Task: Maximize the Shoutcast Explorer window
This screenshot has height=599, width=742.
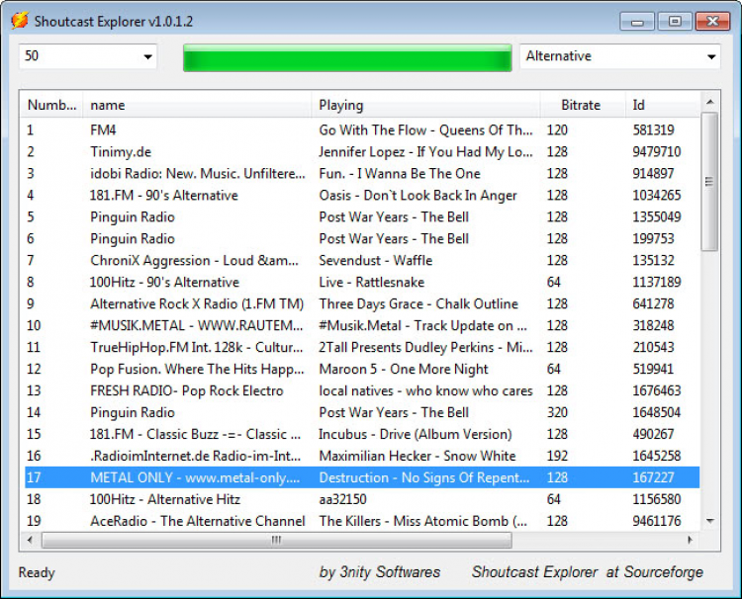Action: [x=675, y=22]
